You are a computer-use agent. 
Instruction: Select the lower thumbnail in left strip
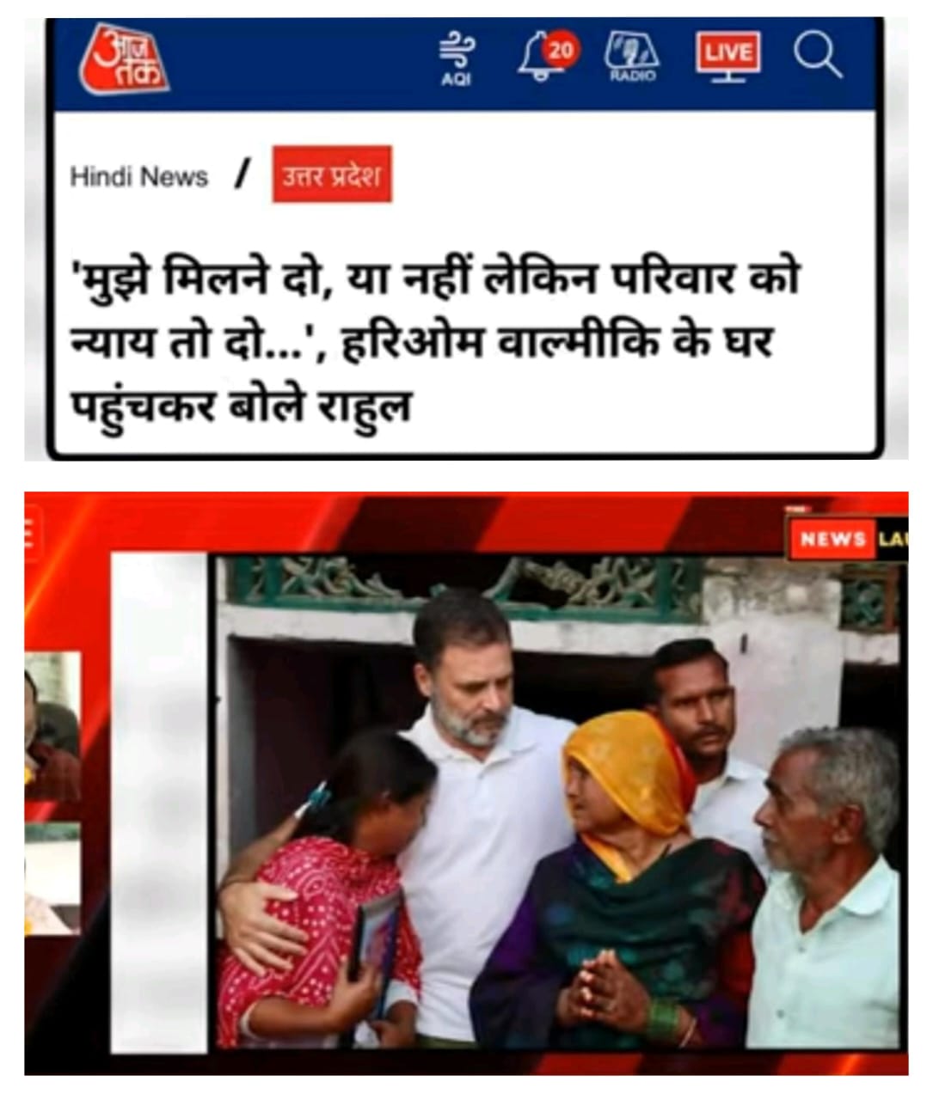(x=52, y=877)
